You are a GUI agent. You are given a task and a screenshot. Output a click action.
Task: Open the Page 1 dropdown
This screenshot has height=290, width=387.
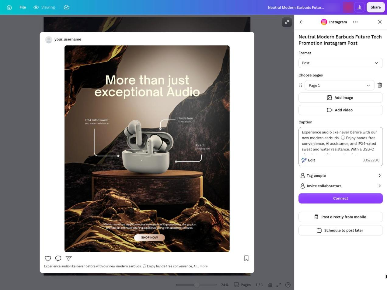pos(340,85)
